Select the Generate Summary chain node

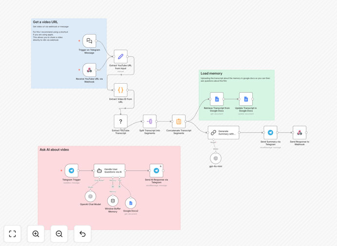coord(224,132)
